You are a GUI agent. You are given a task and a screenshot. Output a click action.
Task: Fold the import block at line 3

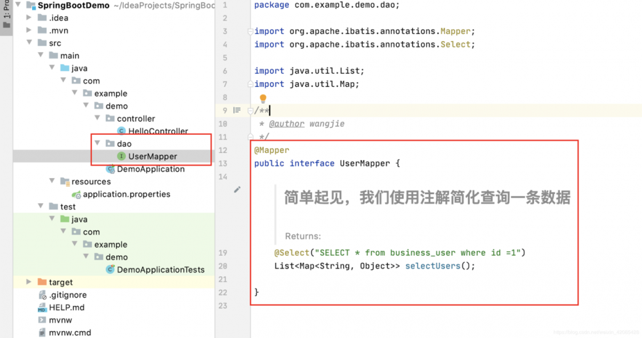pos(250,31)
